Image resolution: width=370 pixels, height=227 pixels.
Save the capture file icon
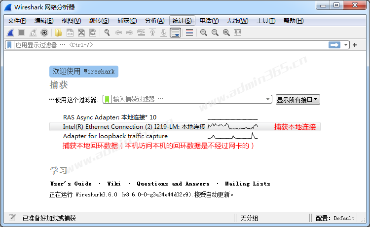70,33
